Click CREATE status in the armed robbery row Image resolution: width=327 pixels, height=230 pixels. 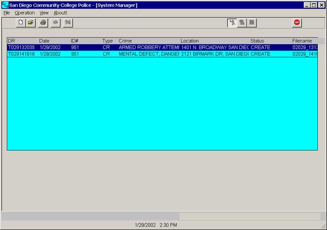(260, 47)
